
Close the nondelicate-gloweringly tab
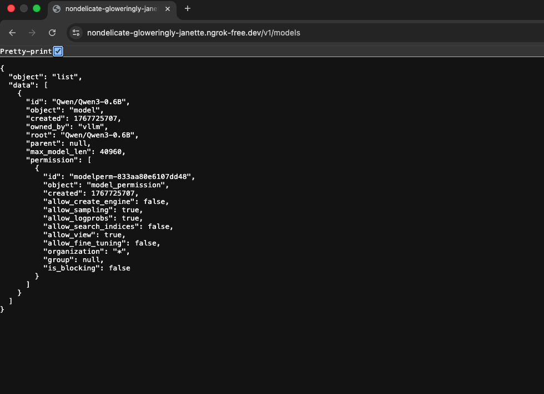point(167,9)
